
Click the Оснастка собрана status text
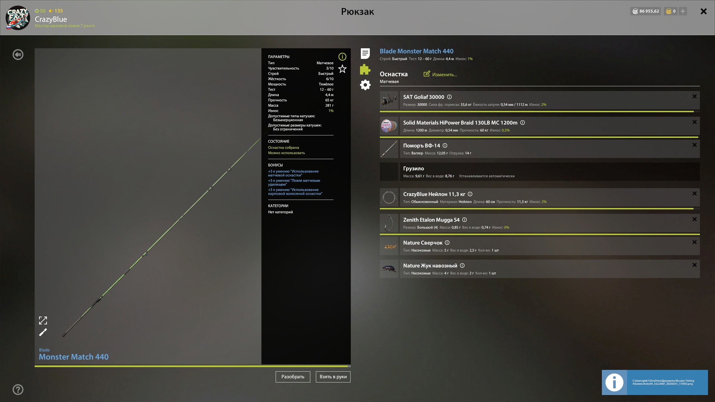[283, 147]
